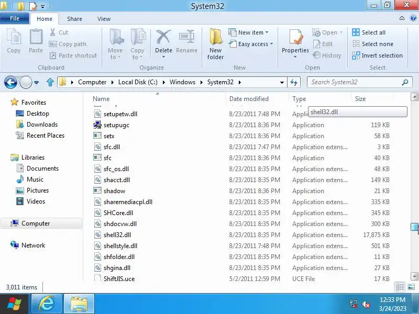Select the SHCore.dll file
The width and height of the screenshot is (419, 314).
click(242, 213)
